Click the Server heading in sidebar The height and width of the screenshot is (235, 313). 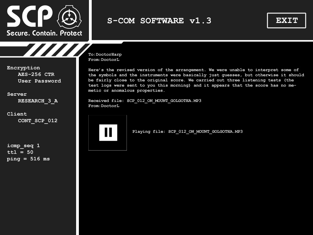(17, 94)
